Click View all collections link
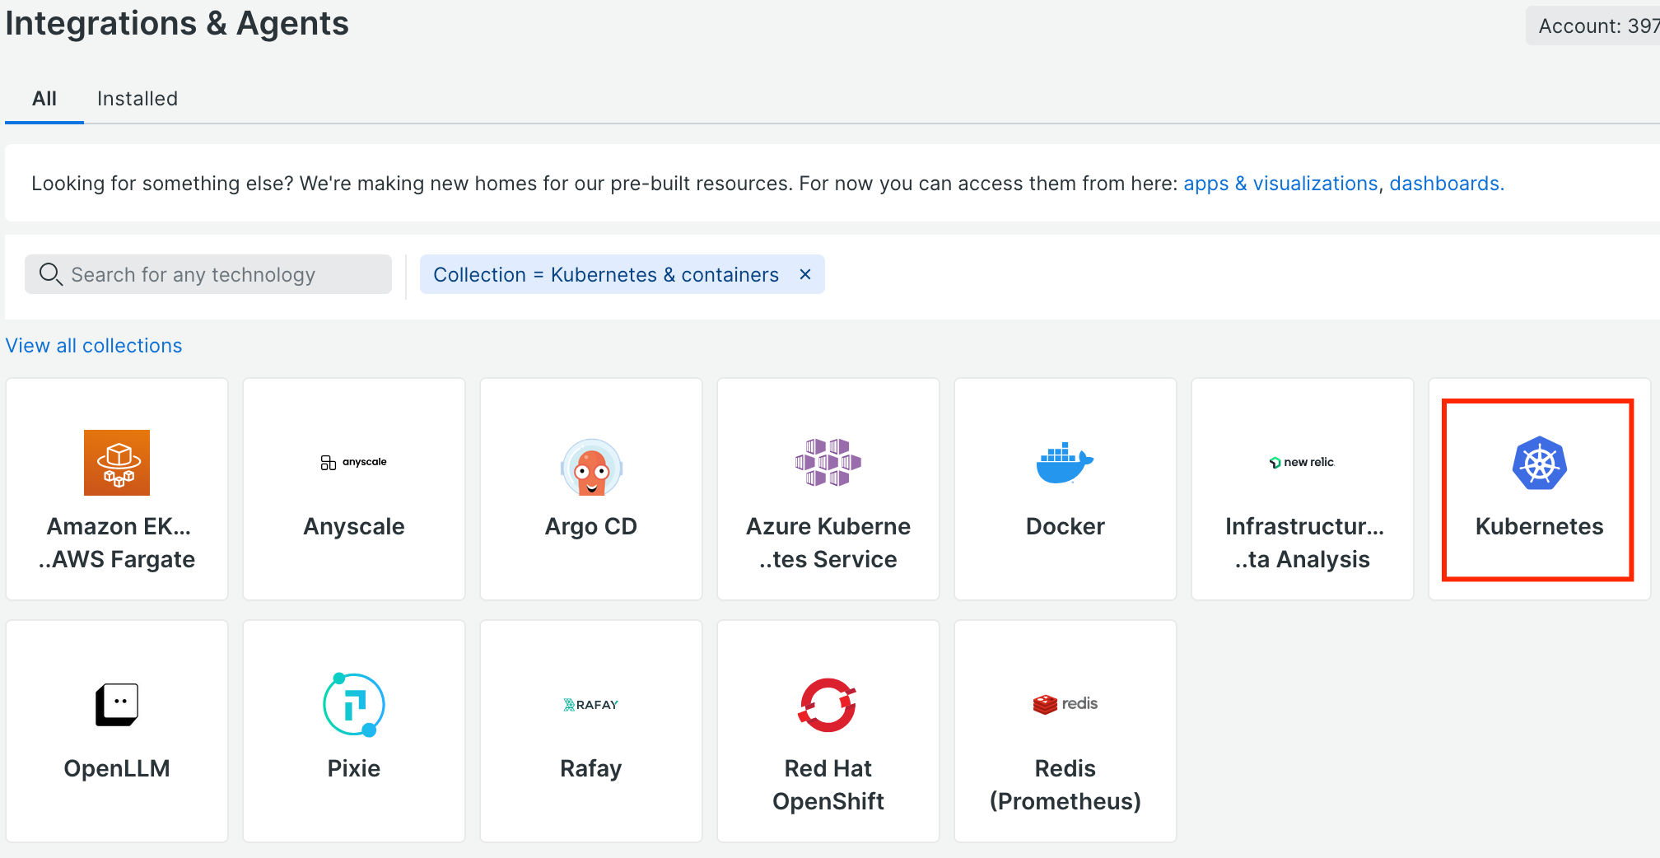The width and height of the screenshot is (1660, 858). pos(94,346)
